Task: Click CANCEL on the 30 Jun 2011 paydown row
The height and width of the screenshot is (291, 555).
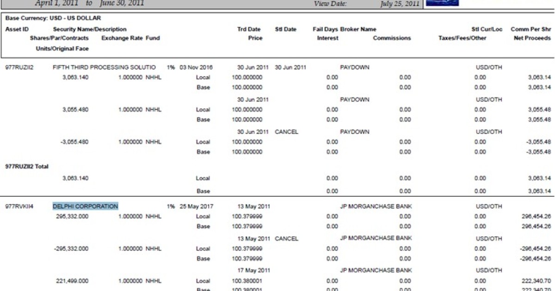Action: tap(287, 132)
